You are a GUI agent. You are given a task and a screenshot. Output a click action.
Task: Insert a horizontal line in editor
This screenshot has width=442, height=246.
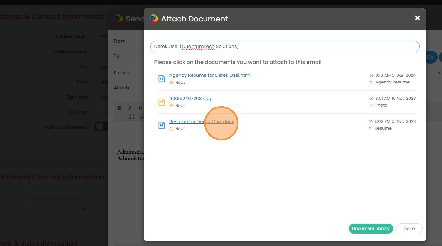121,116
